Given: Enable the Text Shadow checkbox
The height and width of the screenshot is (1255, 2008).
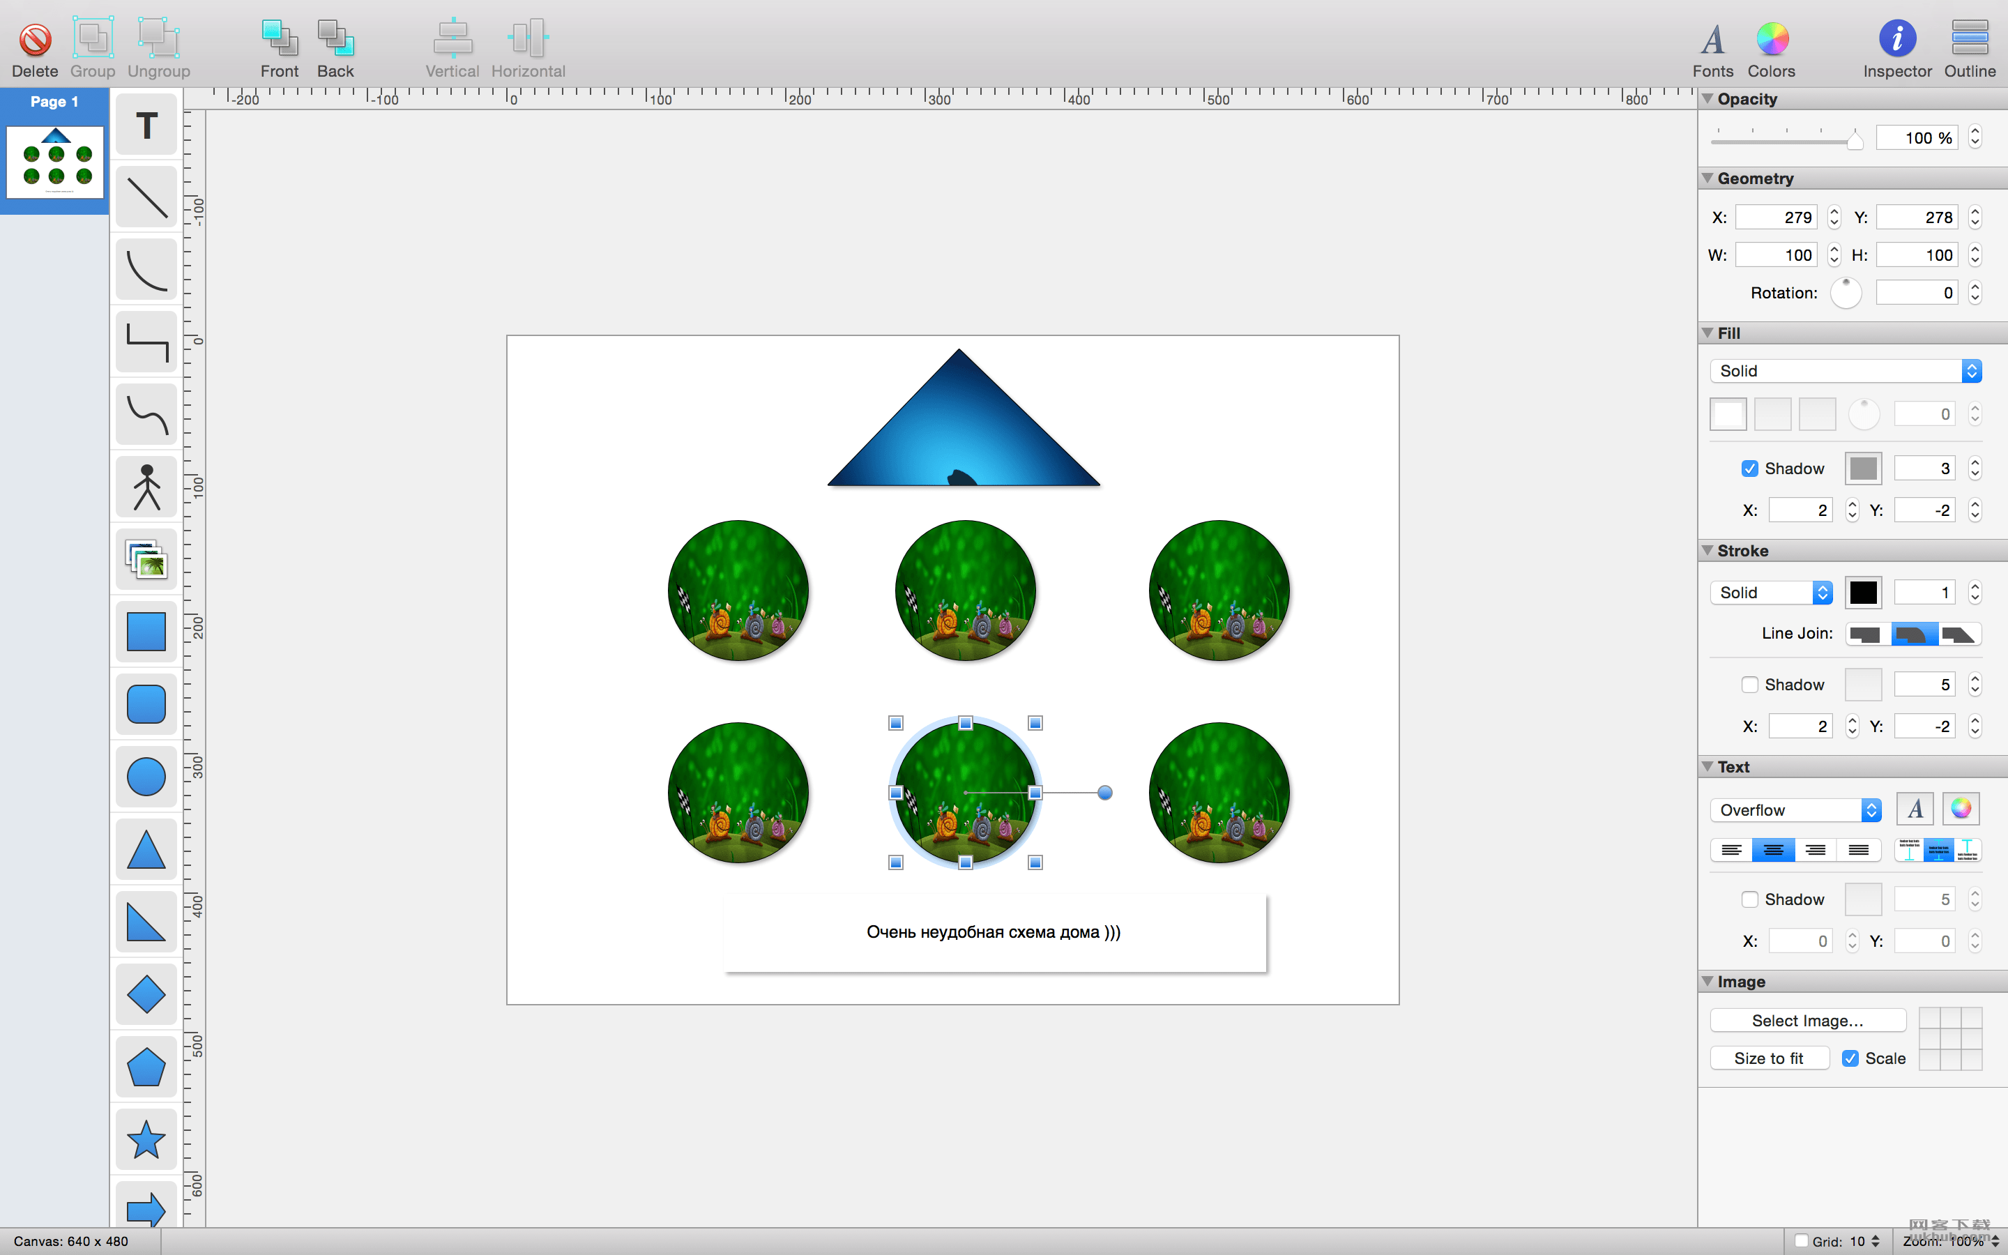Looking at the screenshot, I should pos(1749,899).
